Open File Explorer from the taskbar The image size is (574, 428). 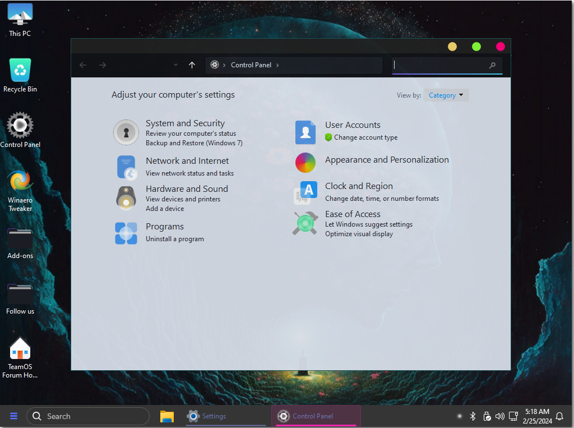click(167, 416)
